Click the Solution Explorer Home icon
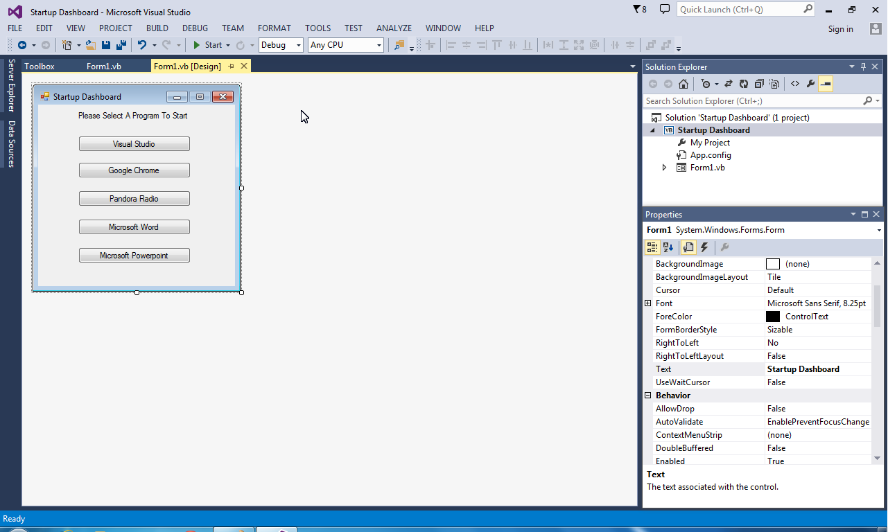Screen dimensions: 888x532 click(684, 84)
